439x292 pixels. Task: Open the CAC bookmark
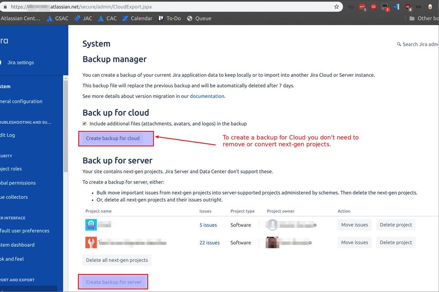click(107, 18)
